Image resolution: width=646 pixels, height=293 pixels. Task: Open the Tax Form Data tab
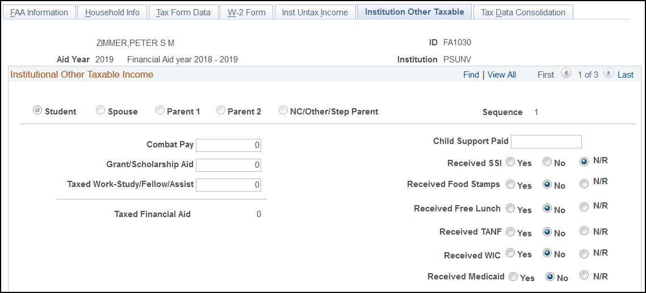click(x=183, y=12)
